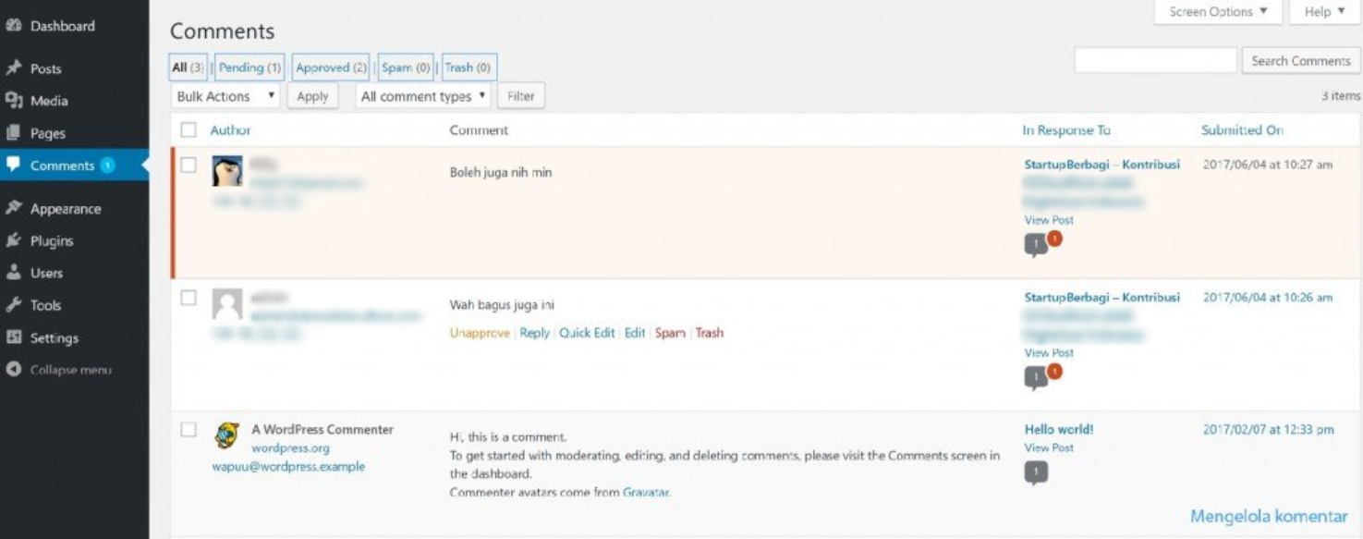Click Unapprove under 'Wah bagus juga ini'

tap(480, 333)
